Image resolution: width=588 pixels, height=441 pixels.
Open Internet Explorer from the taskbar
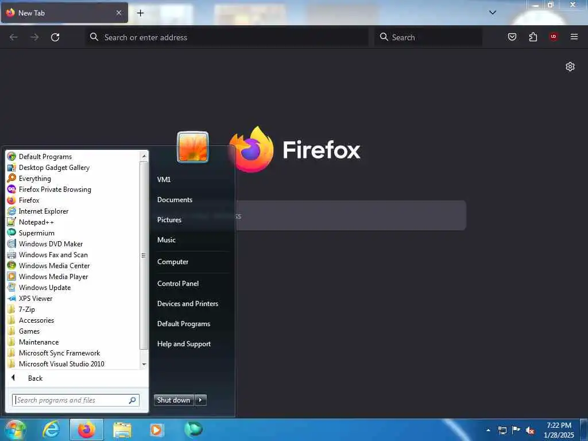[x=51, y=430]
